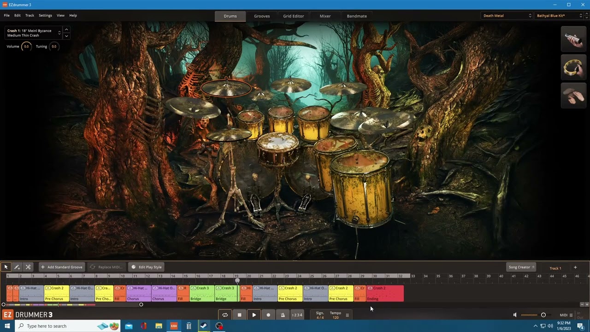Activate the scissors split tool

28,267
